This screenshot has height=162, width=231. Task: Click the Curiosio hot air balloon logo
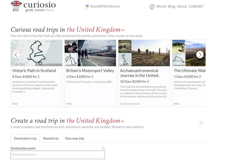coord(16,6)
